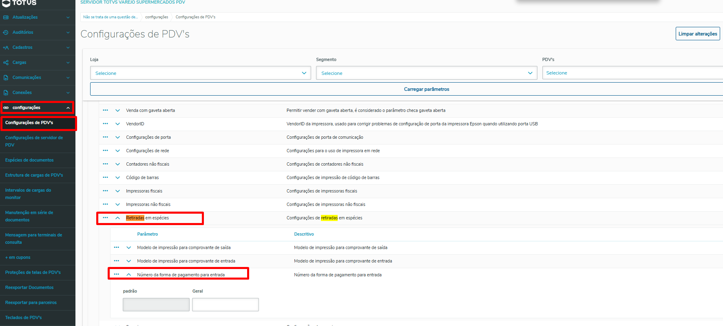Open the PDV's selection field
This screenshot has height=326, width=723.
(632, 73)
